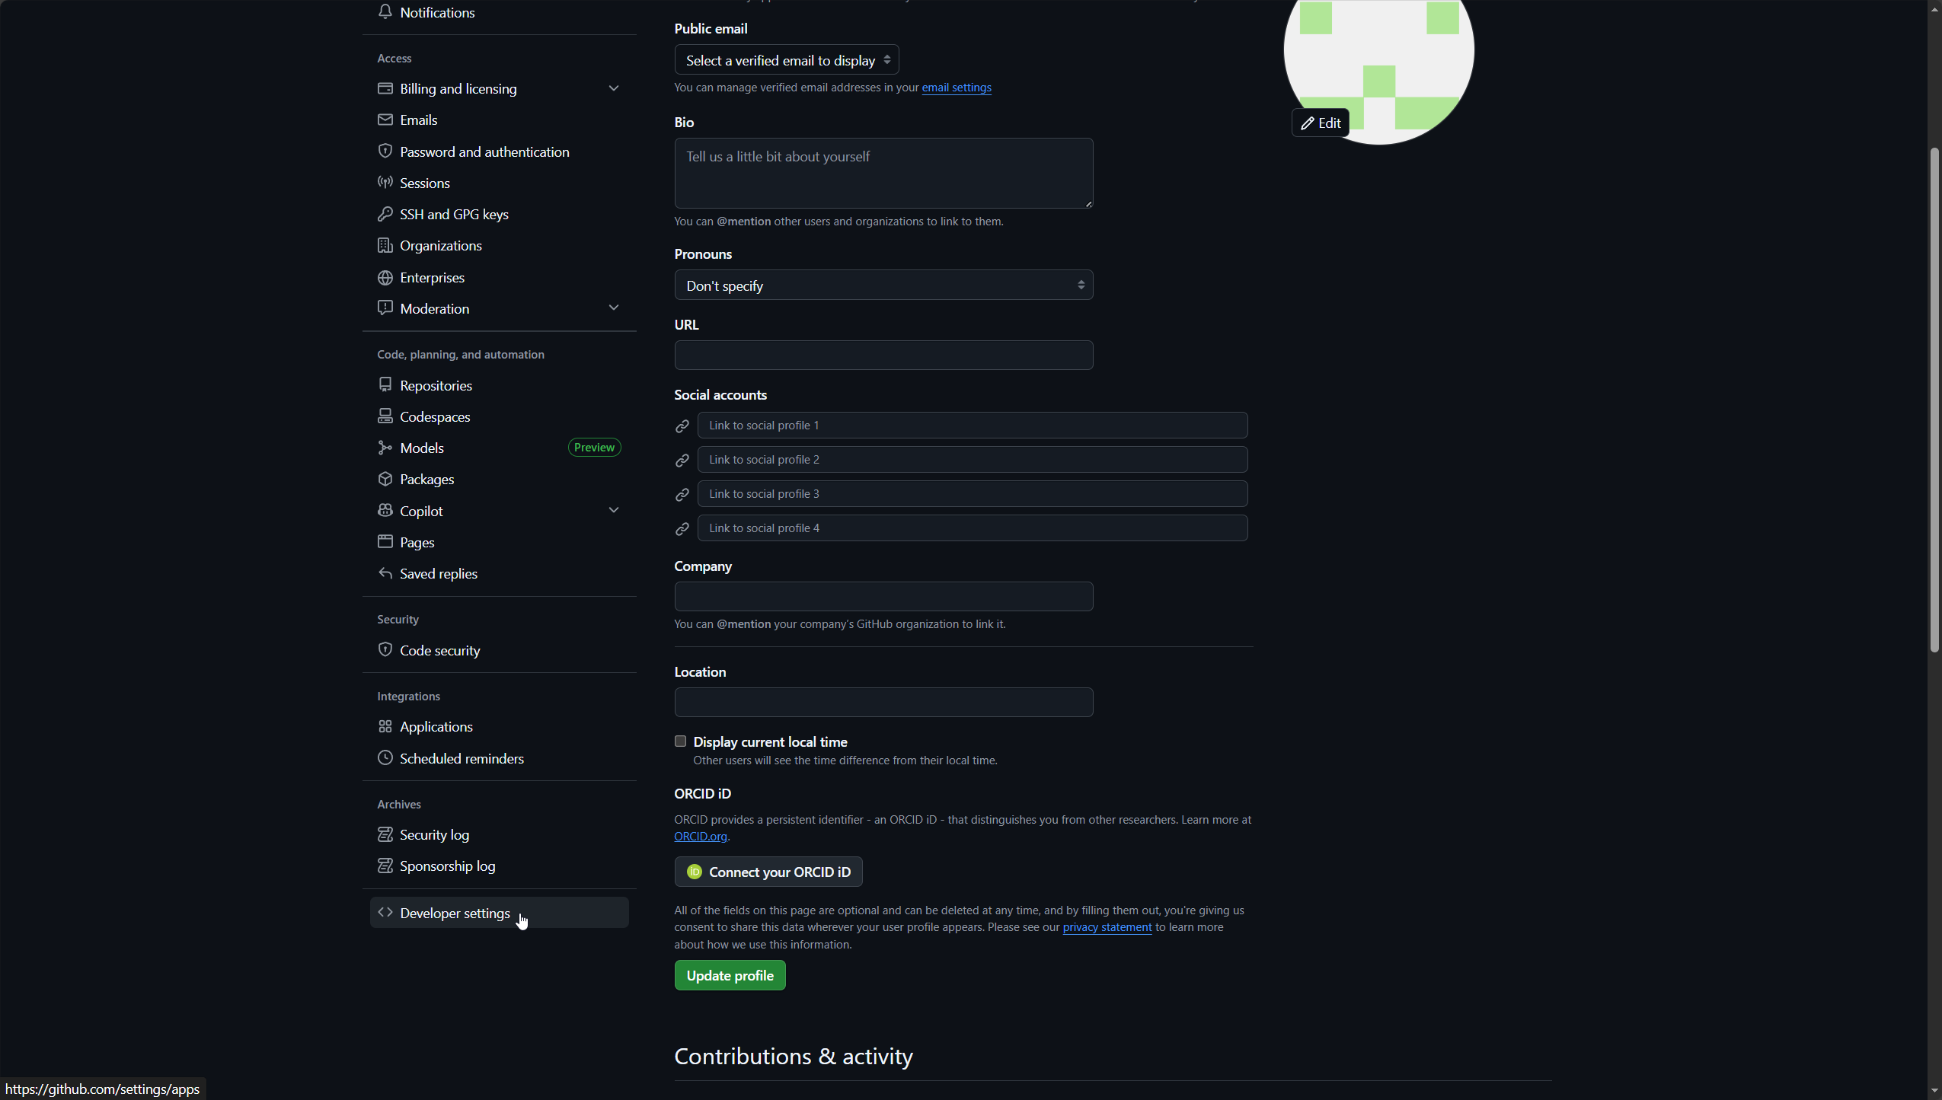Enable Display current local time checkbox
Viewport: 1942px width, 1100px height.
[680, 741]
